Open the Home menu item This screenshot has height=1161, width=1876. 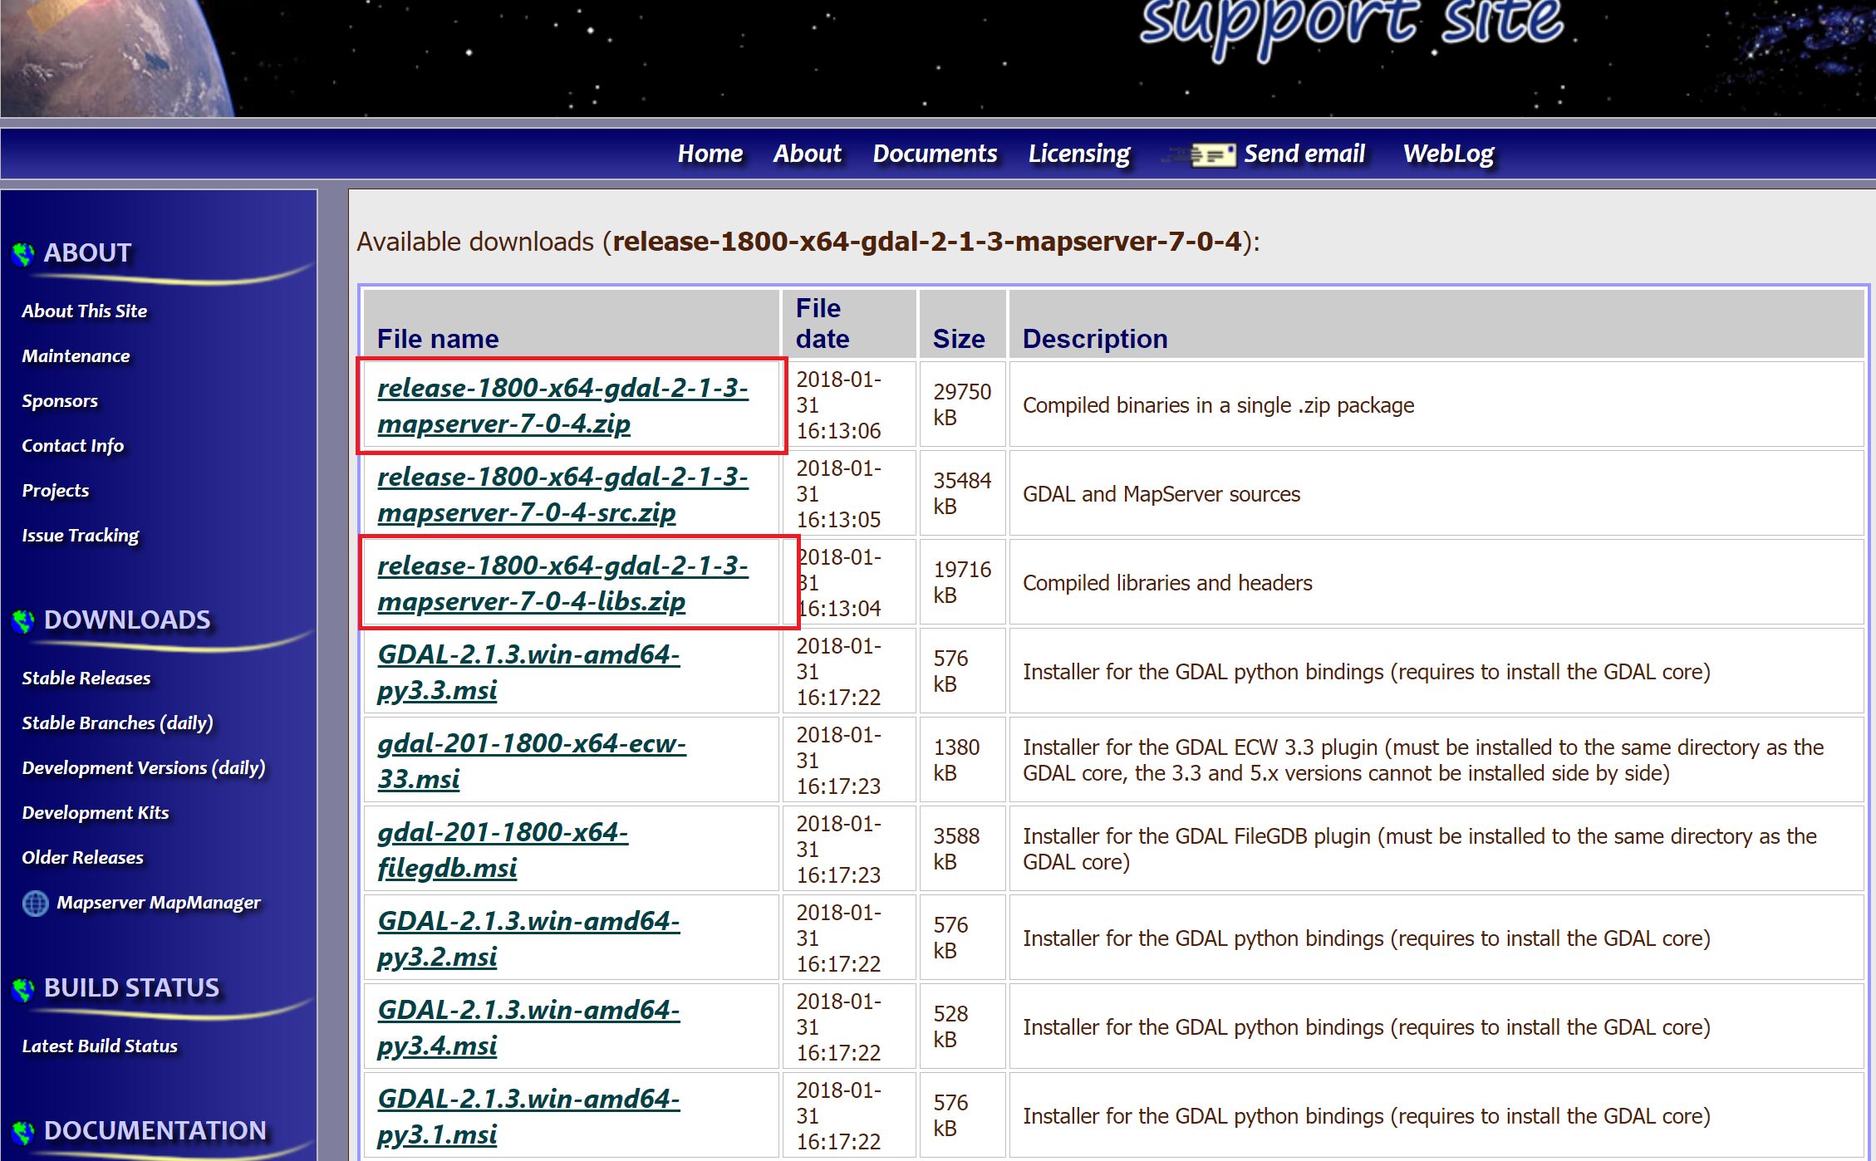point(710,154)
